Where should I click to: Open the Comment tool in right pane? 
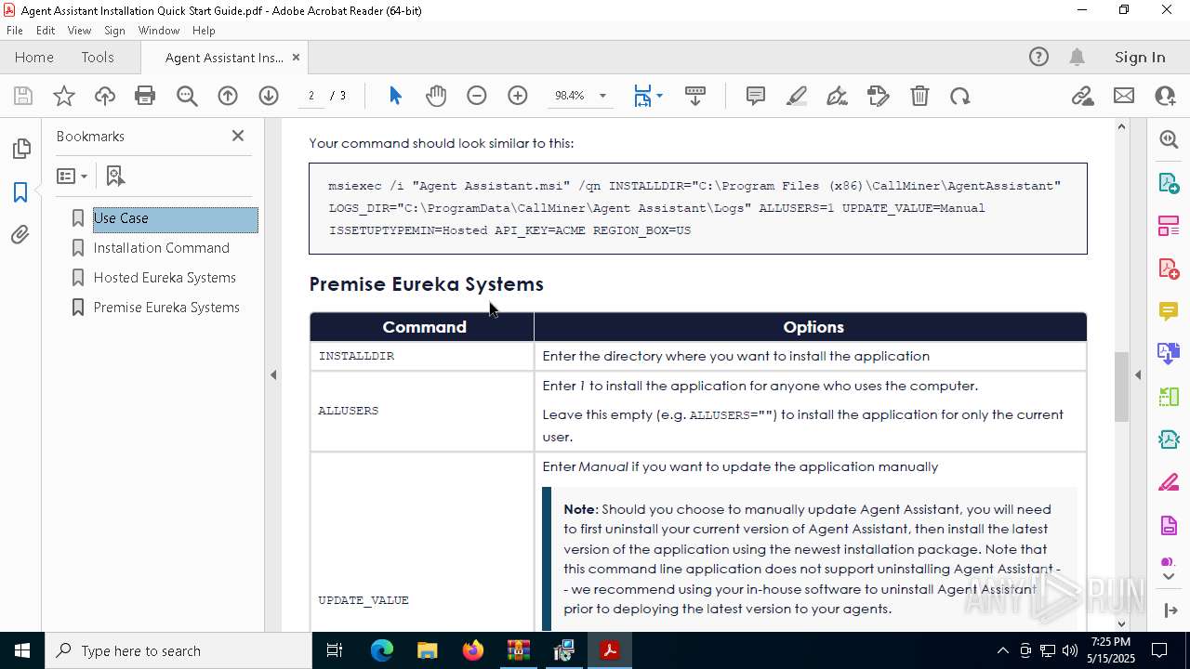point(1169,310)
